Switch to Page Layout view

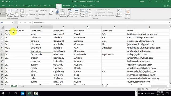(17, 13)
